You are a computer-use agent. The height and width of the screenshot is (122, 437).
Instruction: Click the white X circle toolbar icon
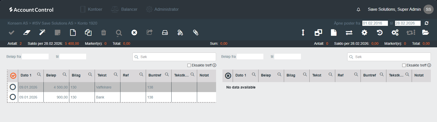pos(134,32)
